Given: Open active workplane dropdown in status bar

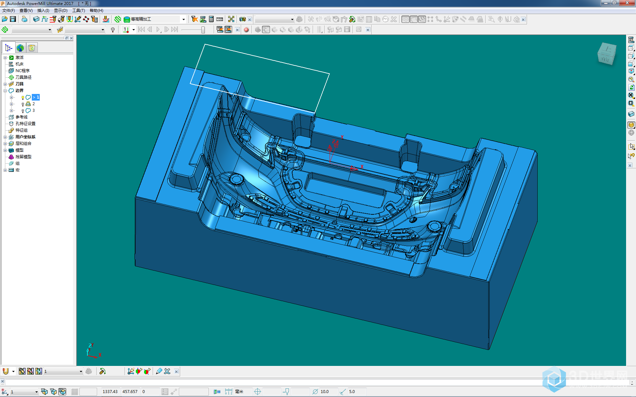Looking at the screenshot, I should [36, 392].
